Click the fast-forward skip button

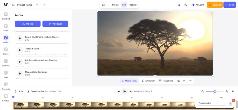point(130,91)
